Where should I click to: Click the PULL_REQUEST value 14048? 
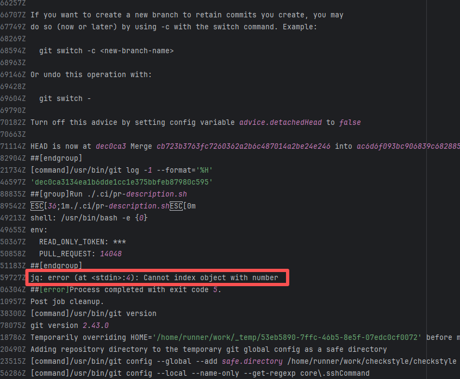click(111, 254)
